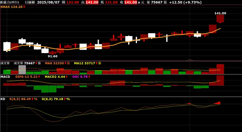Click the MA12 33717 volume average label
The width and height of the screenshot is (242, 132).
(88, 63)
